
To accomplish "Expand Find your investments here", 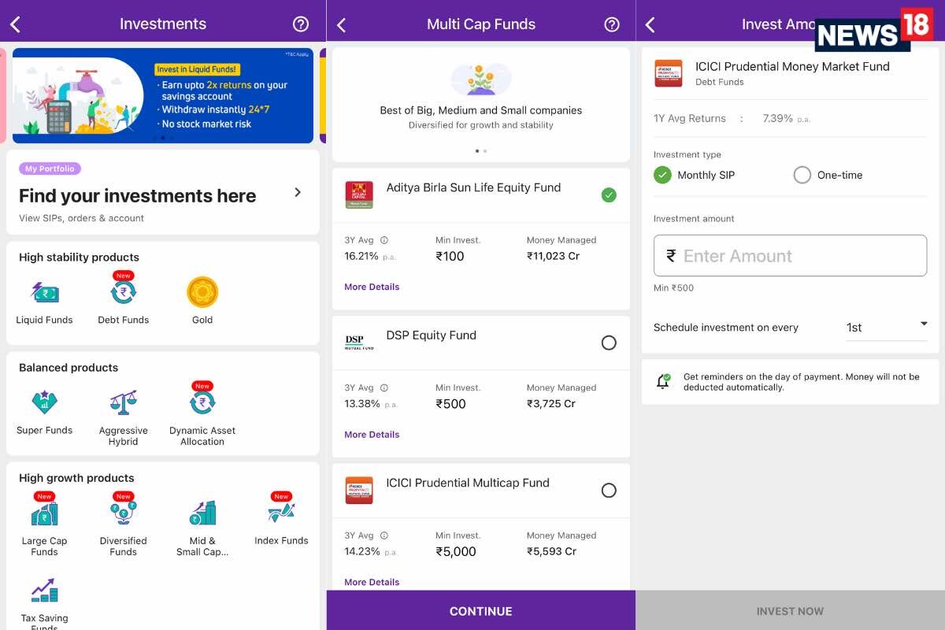I will tap(298, 191).
